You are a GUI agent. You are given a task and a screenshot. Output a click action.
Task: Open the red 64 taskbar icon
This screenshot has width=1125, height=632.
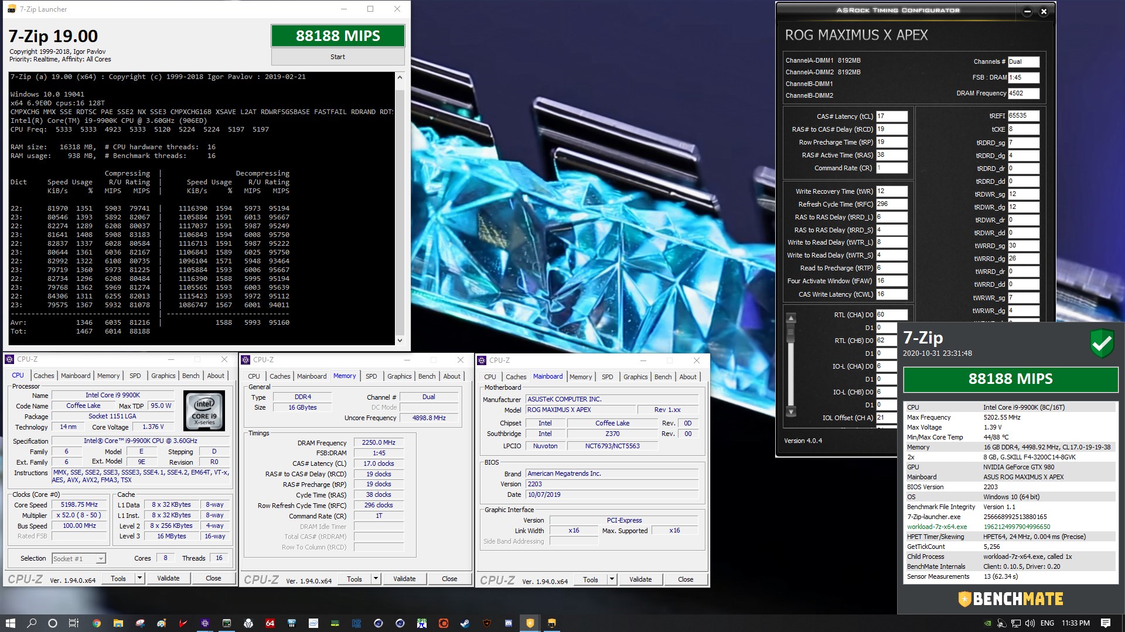click(270, 623)
